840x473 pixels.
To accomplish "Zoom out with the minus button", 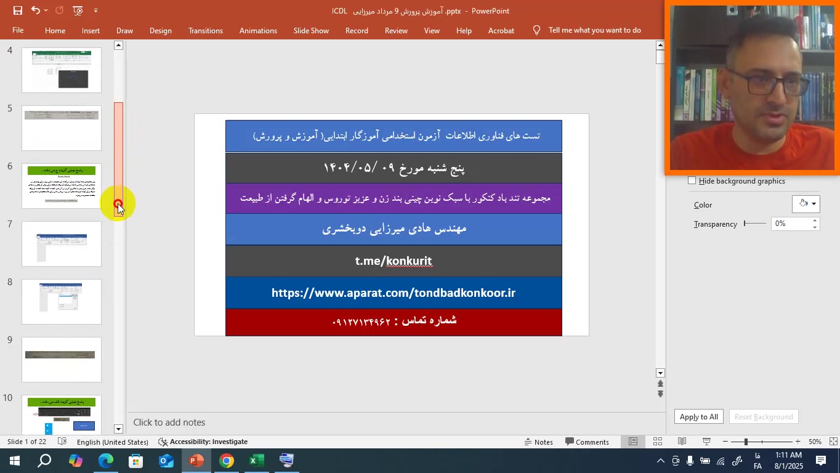I will pyautogui.click(x=725, y=442).
